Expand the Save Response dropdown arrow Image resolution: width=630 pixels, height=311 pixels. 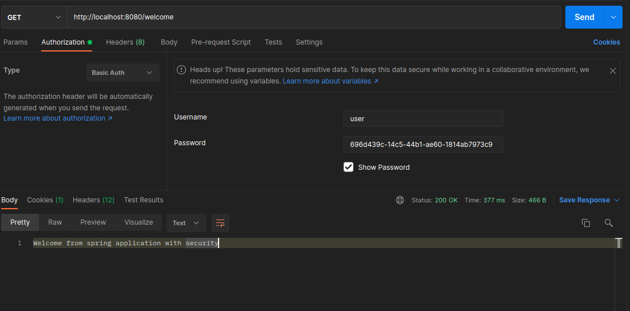617,200
